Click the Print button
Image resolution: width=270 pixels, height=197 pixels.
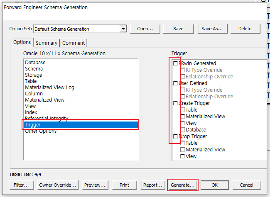click(124, 185)
